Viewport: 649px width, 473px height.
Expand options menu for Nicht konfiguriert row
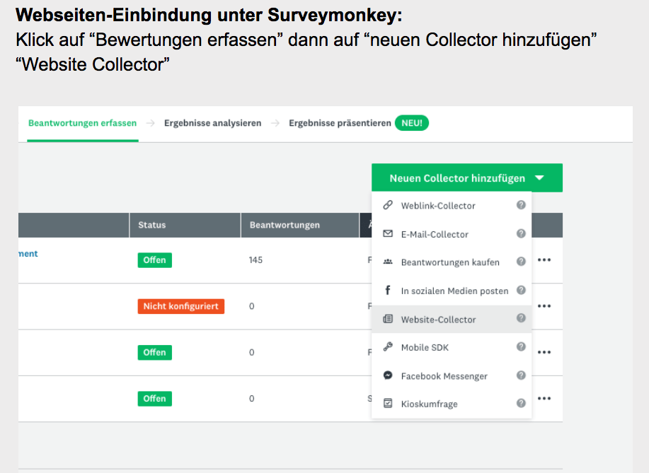pyautogui.click(x=544, y=306)
